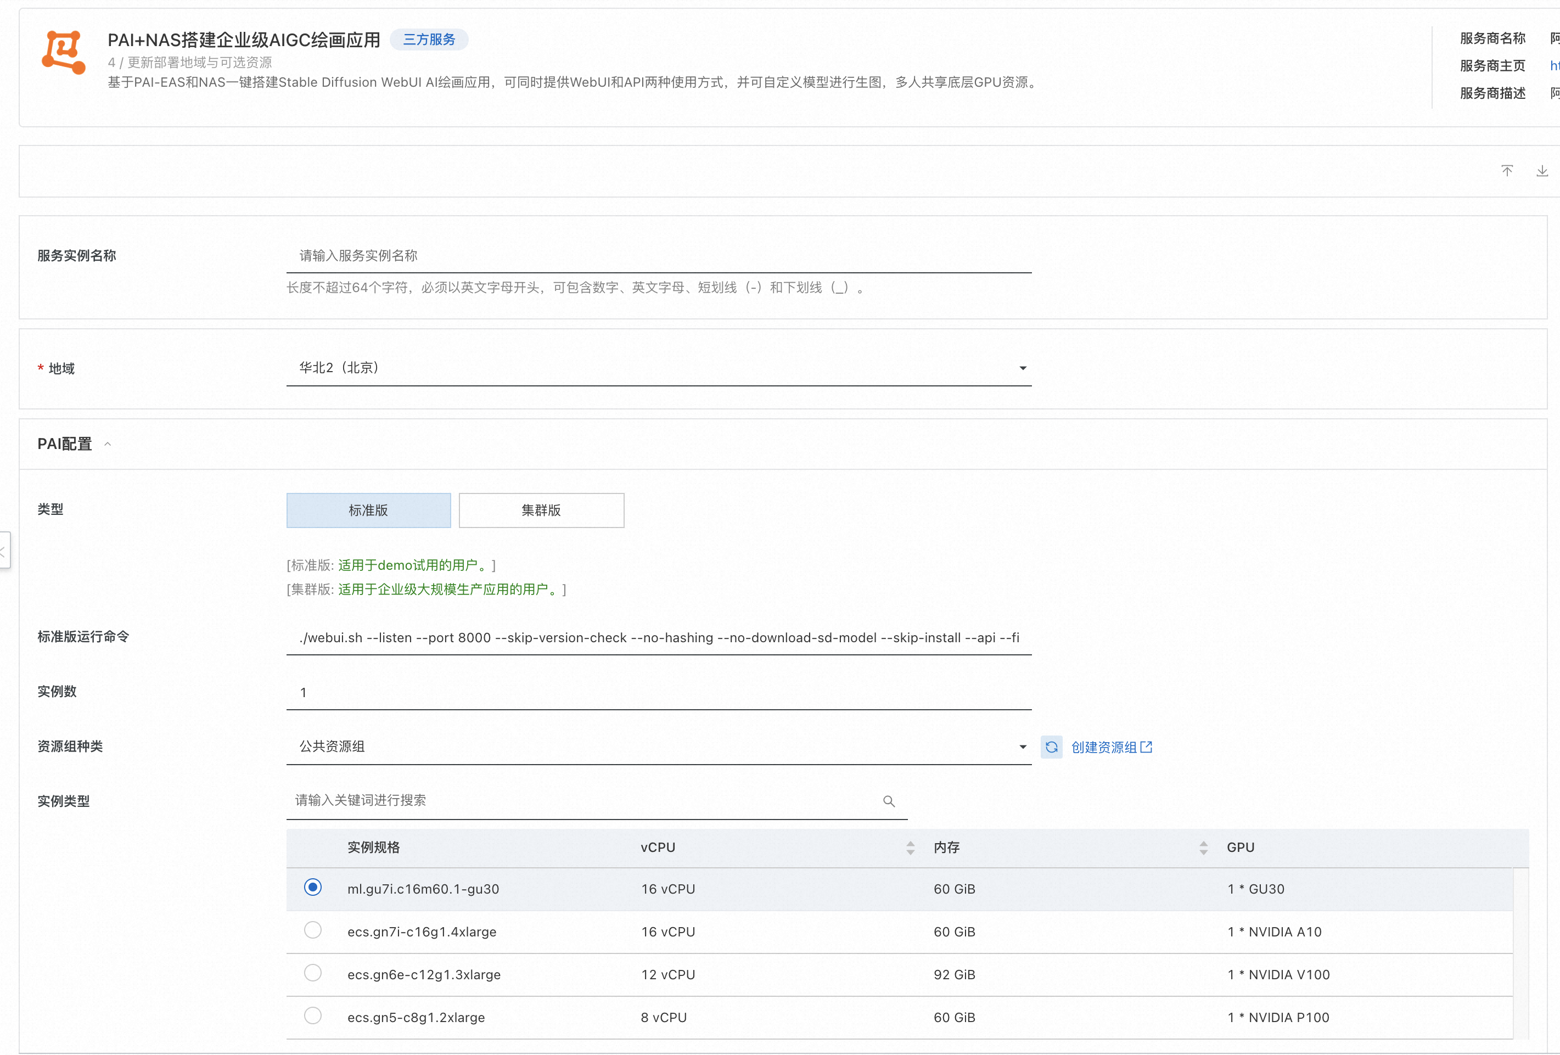The image size is (1560, 1055).
Task: Click the 标准版运行命令 input field
Action: pos(659,638)
